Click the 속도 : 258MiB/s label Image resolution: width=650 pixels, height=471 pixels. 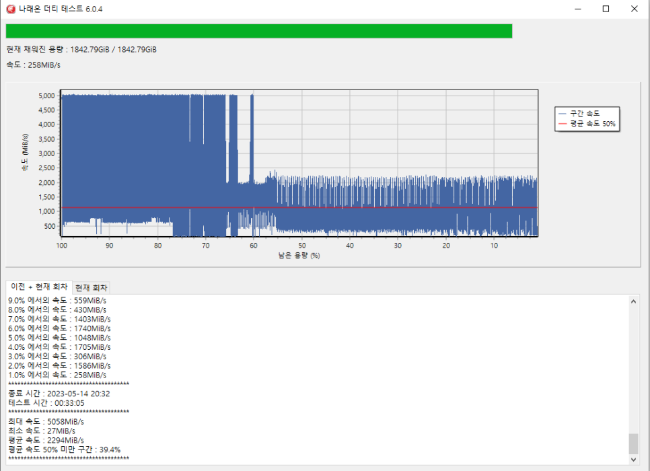pyautogui.click(x=33, y=65)
